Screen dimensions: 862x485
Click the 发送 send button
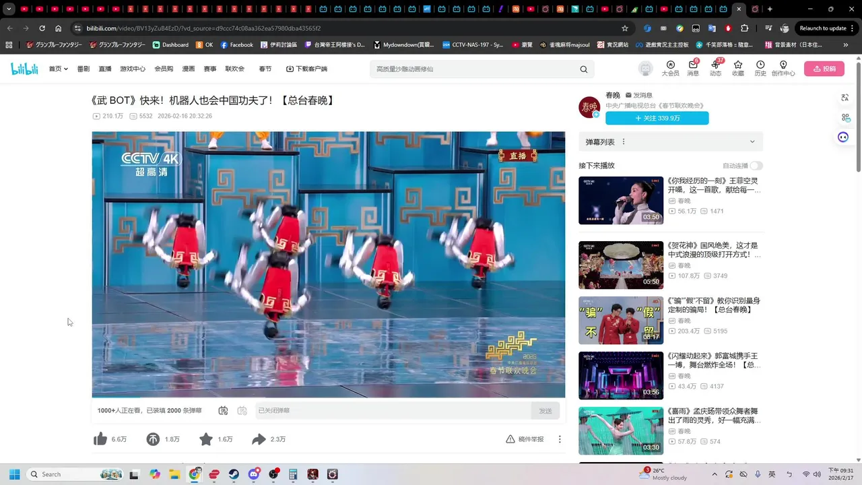[545, 410]
